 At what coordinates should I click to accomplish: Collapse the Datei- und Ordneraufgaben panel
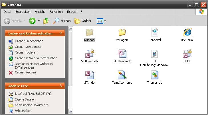coord(60,33)
